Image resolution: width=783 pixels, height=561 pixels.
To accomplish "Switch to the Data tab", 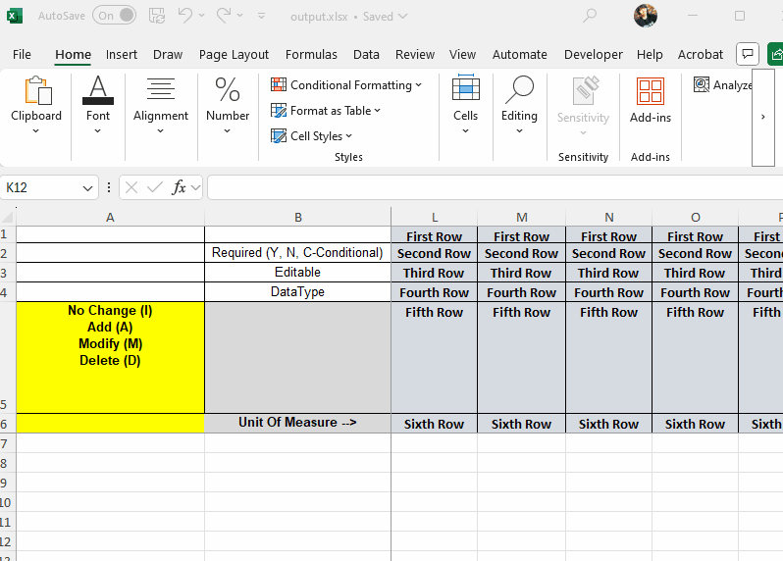I will (x=366, y=54).
